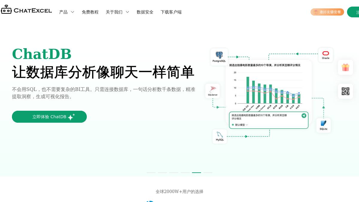Screen dimensions: 359x202
Task: Select the active fifth carousel indicator
Action: point(197,173)
